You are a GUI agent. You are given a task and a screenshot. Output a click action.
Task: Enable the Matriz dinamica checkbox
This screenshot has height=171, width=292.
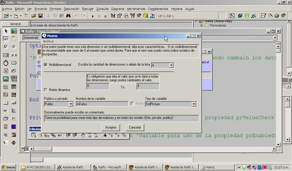point(46,90)
